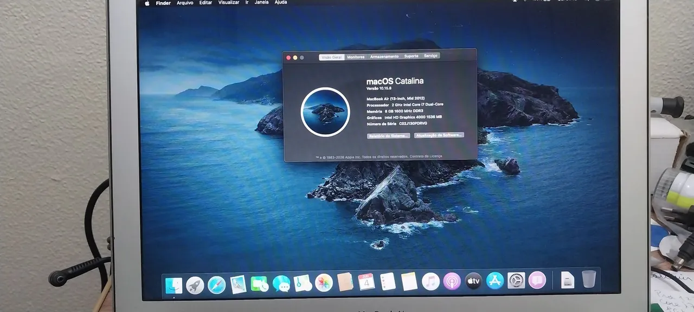Open Podcasts purple icon in dock

pos(452,281)
